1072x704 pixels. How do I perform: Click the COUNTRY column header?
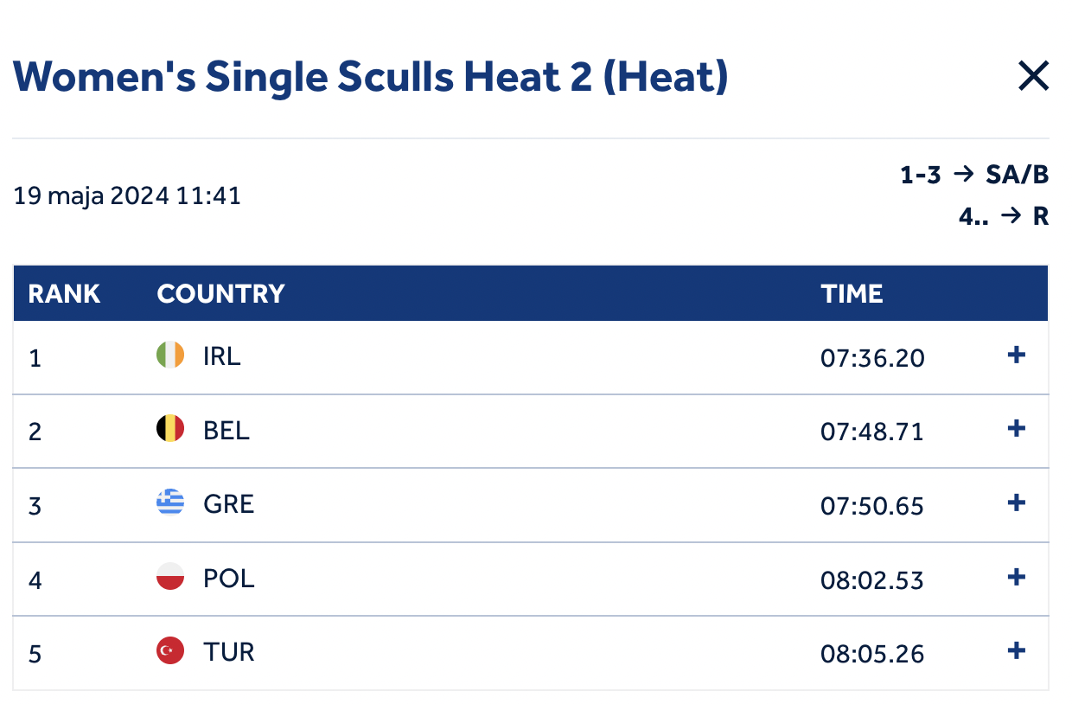point(220,294)
